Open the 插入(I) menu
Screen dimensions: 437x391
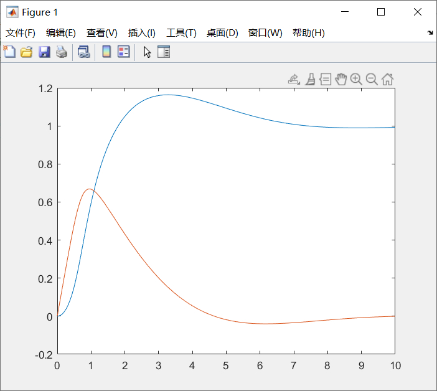coord(141,33)
